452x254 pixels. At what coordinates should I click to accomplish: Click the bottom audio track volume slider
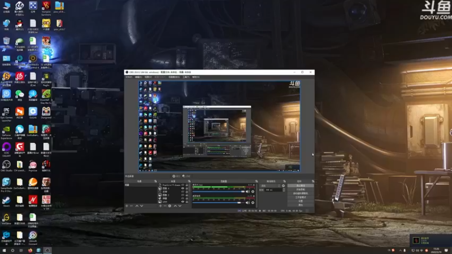pos(219,203)
